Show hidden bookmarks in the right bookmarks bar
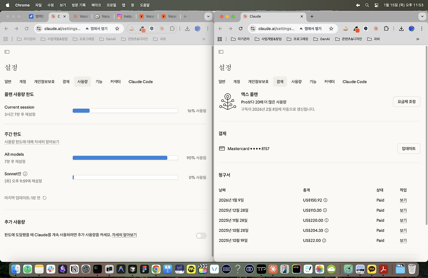This screenshot has width=428, height=278. pyautogui.click(x=418, y=39)
